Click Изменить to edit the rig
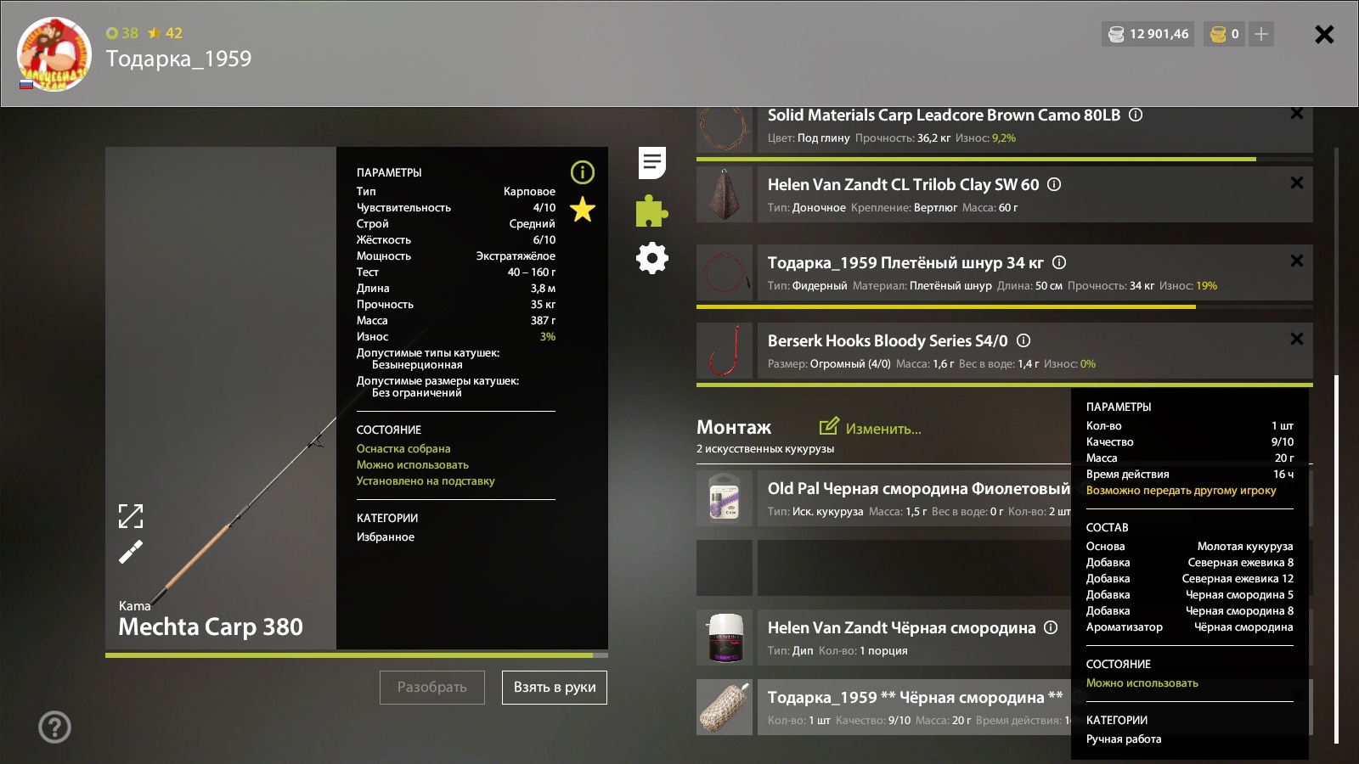Viewport: 1359px width, 764px height. tap(871, 428)
